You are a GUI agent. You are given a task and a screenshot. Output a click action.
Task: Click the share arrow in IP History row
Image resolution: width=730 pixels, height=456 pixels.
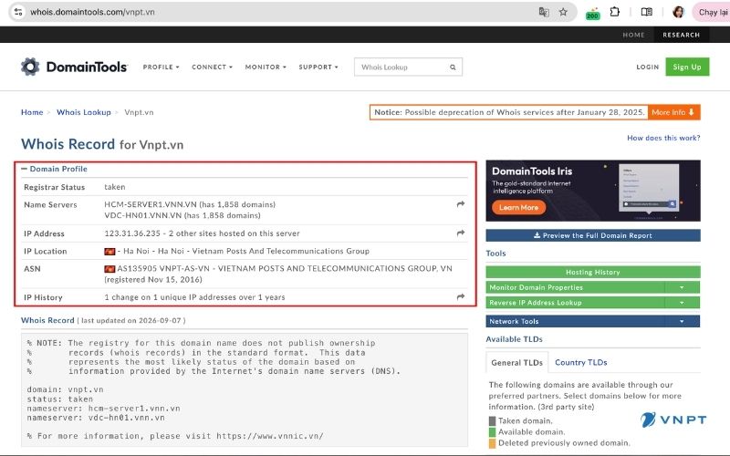click(x=461, y=296)
